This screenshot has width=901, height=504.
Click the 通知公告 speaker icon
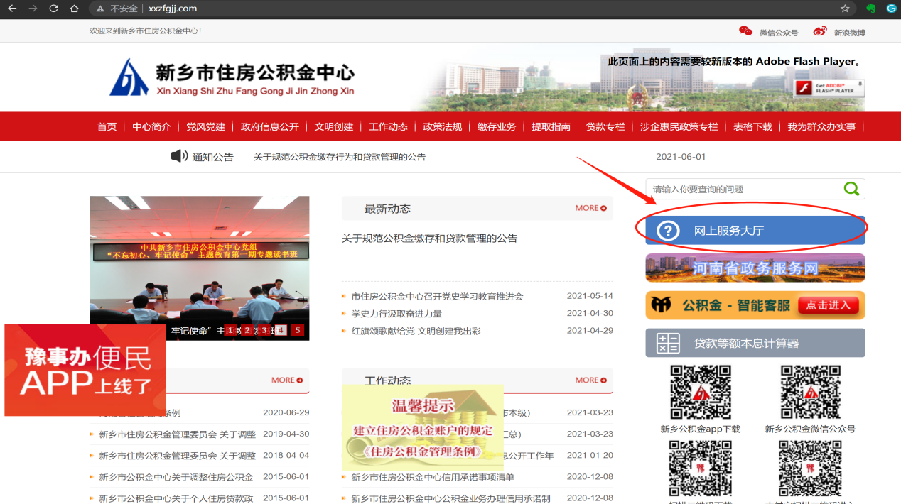pyautogui.click(x=179, y=156)
